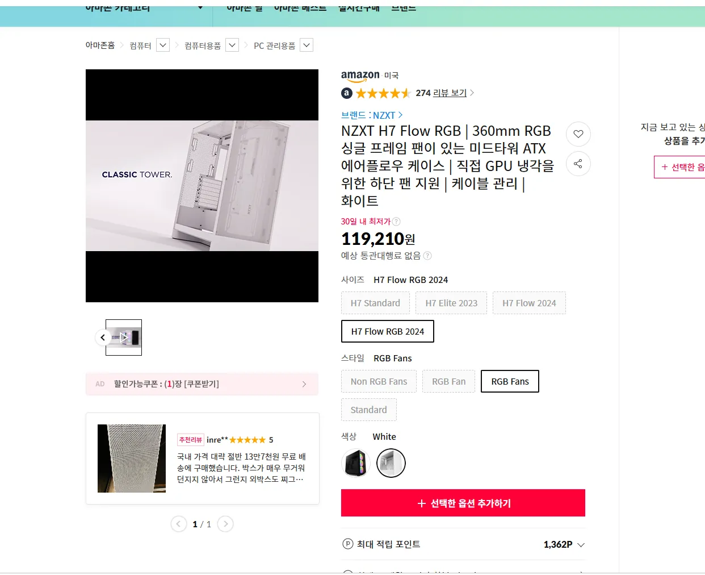
Task: Select the H7 Standard size option
Action: pyautogui.click(x=375, y=303)
